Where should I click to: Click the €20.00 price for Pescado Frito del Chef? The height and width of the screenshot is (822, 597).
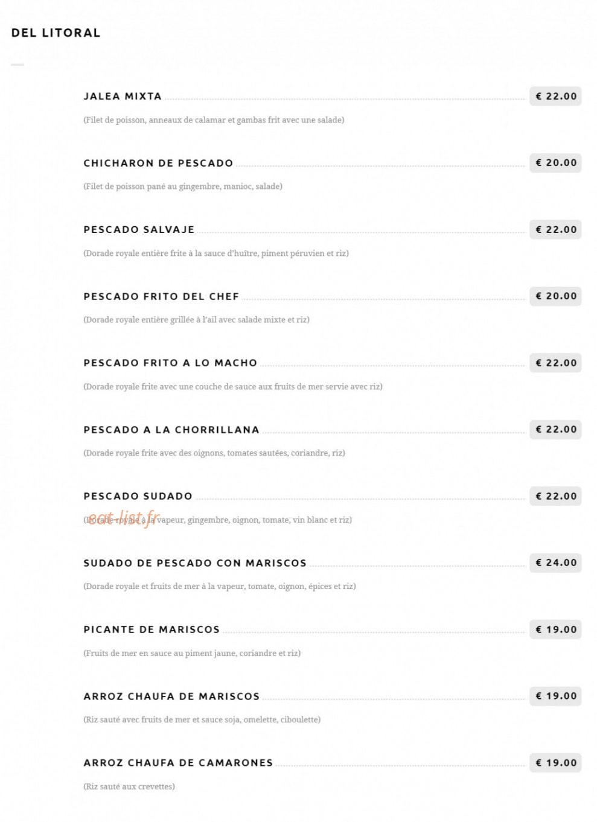click(555, 296)
